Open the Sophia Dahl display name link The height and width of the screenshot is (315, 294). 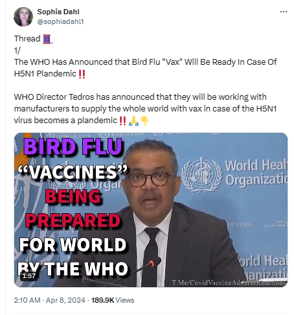58,12
